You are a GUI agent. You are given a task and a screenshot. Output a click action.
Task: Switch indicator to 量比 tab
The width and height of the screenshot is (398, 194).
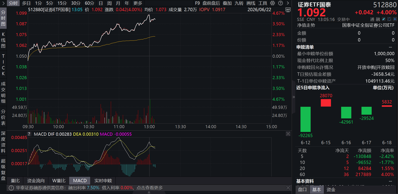coord(15,181)
